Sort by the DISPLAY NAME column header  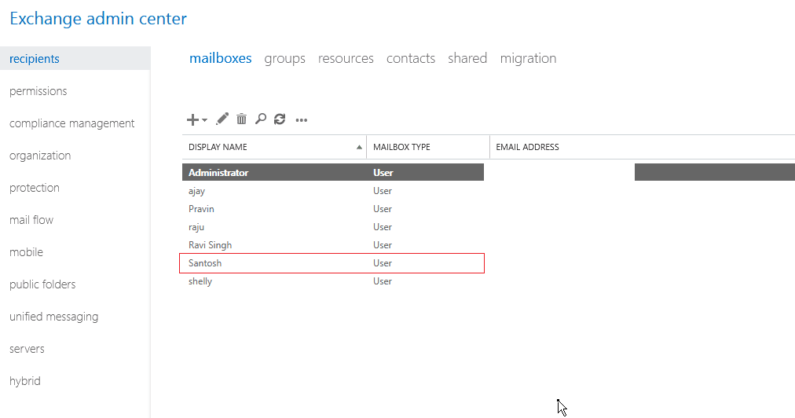coord(218,147)
